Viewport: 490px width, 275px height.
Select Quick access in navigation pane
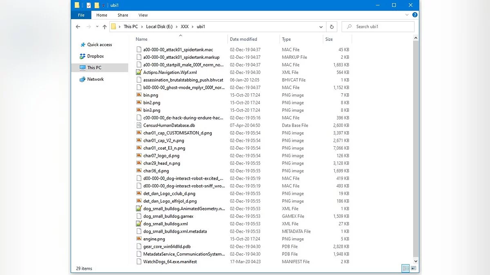(x=99, y=45)
